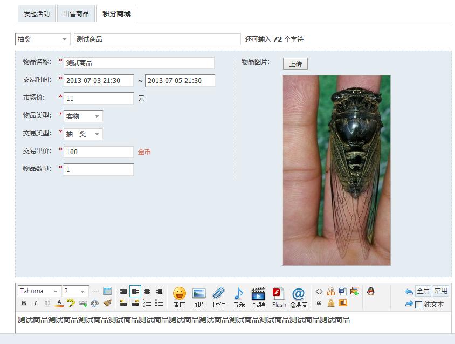The image size is (455, 344).
Task: Insert a quote block
Action: pos(319,304)
